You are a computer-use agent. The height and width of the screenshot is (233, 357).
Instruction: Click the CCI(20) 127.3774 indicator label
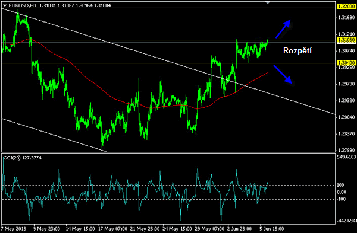[x=23, y=158]
